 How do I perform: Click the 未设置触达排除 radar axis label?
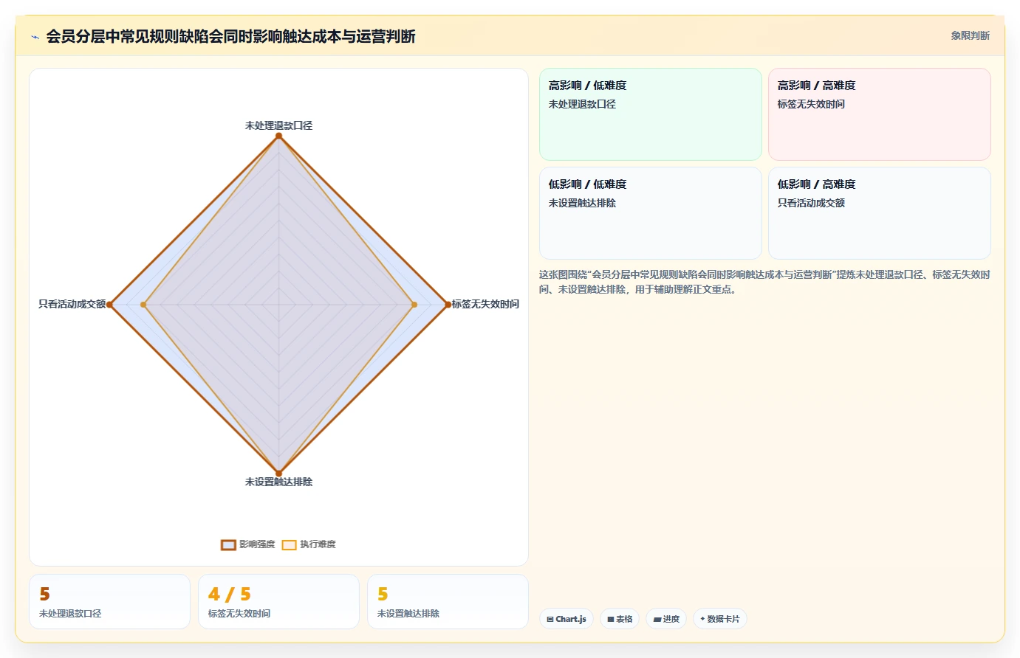point(278,482)
